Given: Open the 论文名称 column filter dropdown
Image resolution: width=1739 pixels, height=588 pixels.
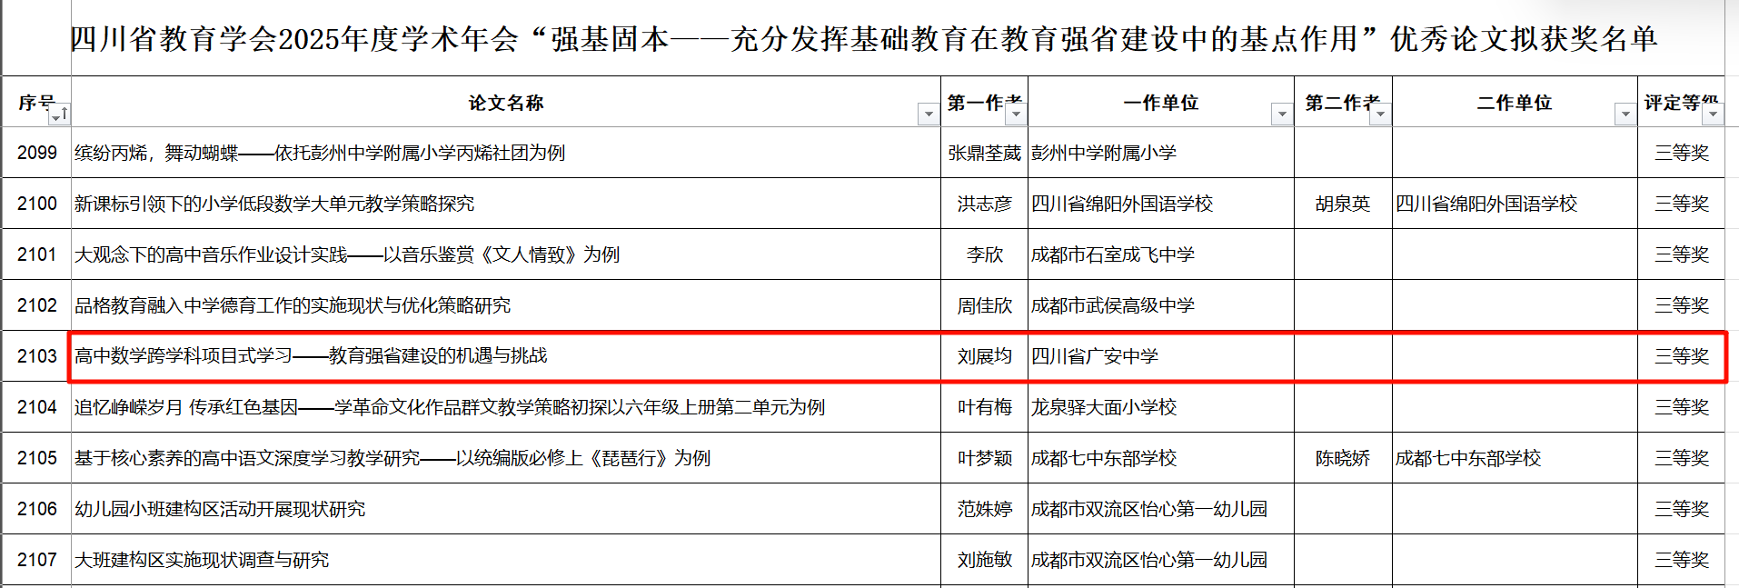Looking at the screenshot, I should click(x=928, y=115).
